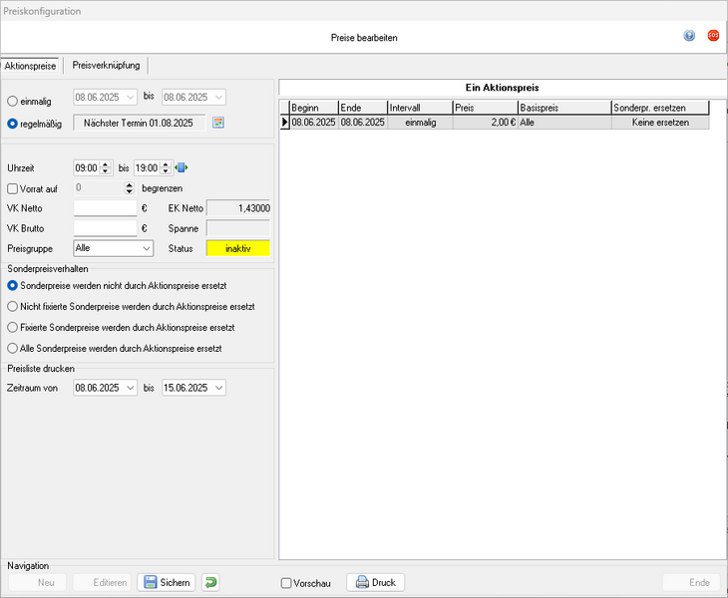Click the full-day time range icon
Image resolution: width=728 pixels, height=598 pixels.
click(182, 167)
